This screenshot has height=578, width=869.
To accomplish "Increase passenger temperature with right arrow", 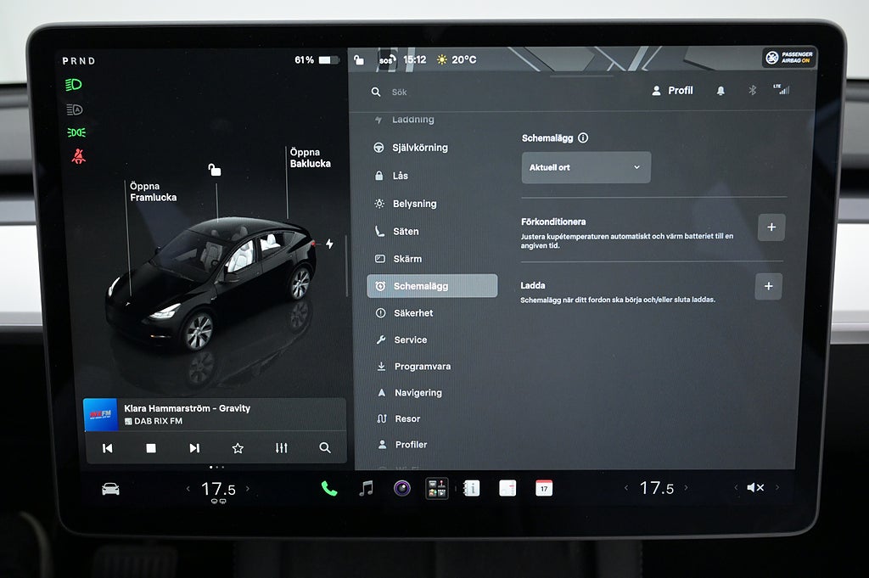I will (x=686, y=488).
